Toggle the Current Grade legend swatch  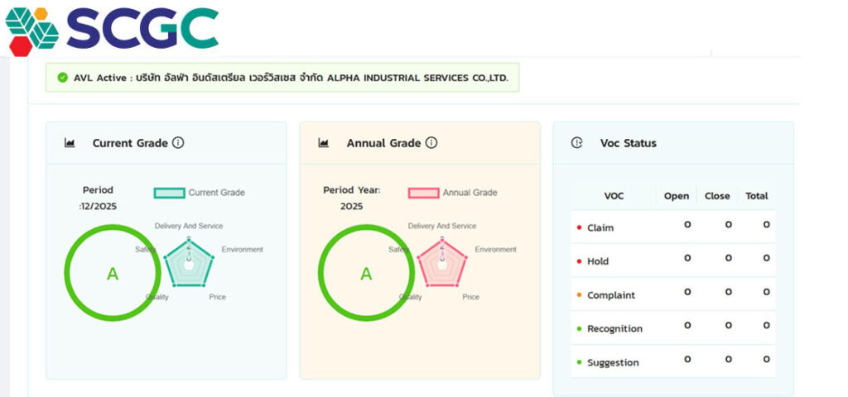point(169,193)
